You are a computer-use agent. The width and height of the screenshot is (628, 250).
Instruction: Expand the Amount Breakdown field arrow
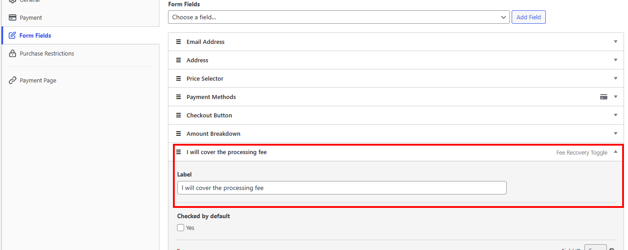point(615,134)
